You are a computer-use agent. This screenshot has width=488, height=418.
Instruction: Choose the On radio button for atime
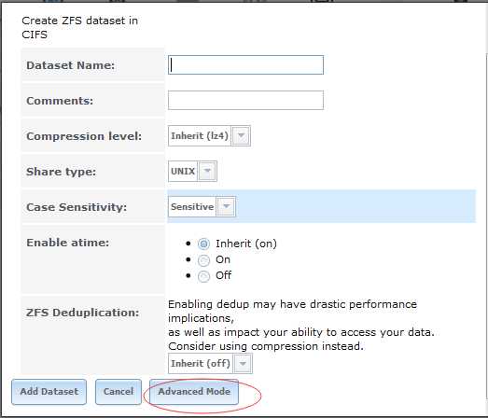[x=203, y=260]
